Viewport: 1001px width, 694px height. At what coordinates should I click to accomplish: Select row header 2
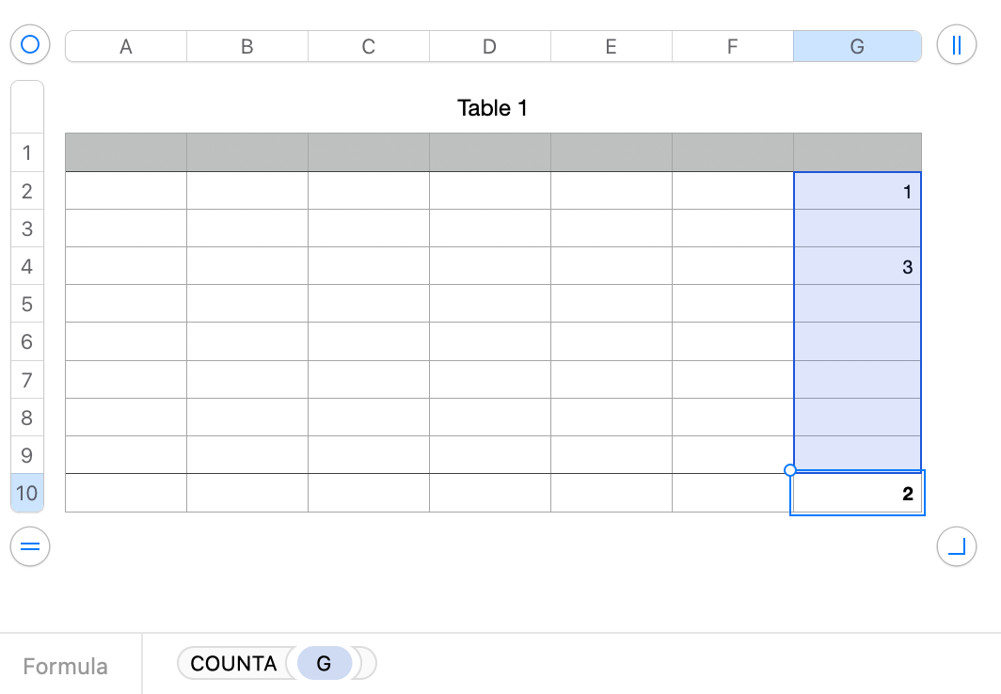click(x=26, y=191)
